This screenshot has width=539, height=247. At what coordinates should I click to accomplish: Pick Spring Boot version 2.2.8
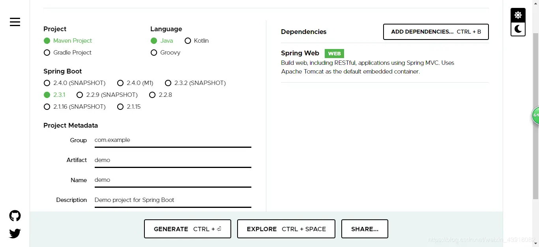click(152, 95)
